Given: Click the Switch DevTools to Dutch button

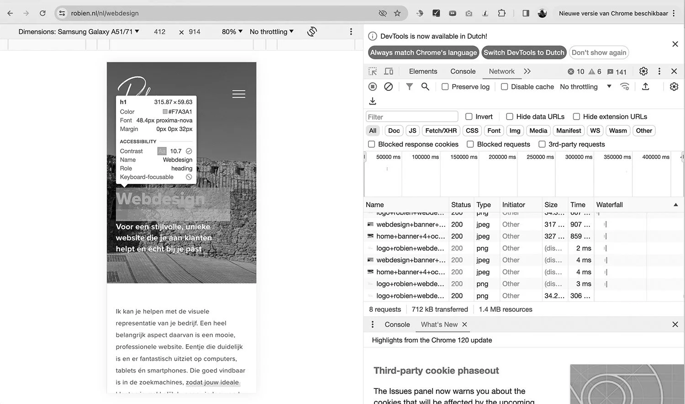Looking at the screenshot, I should pyautogui.click(x=523, y=52).
